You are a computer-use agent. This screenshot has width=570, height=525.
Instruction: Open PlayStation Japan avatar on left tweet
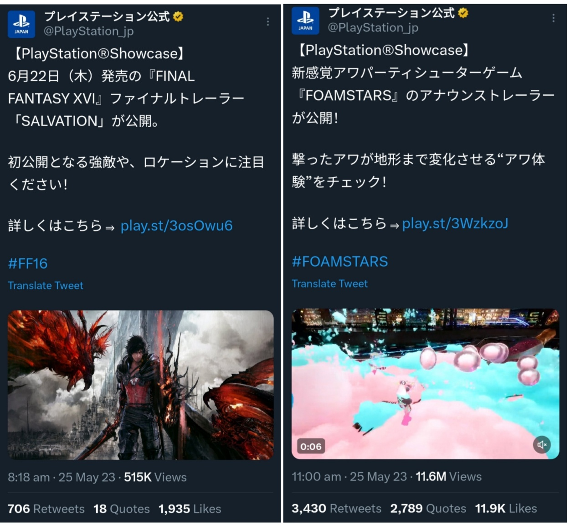[x=21, y=24]
